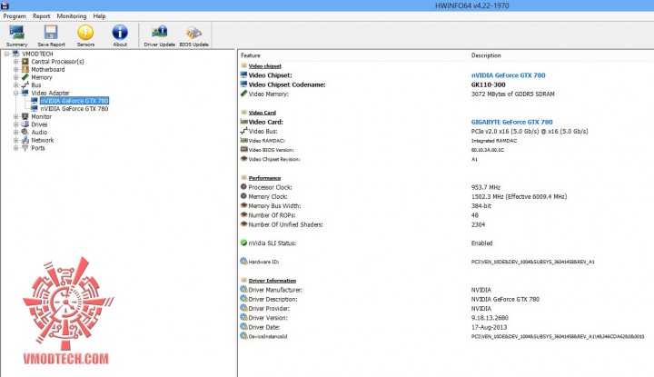Open the Program menu
The width and height of the screenshot is (654, 377).
point(15,16)
